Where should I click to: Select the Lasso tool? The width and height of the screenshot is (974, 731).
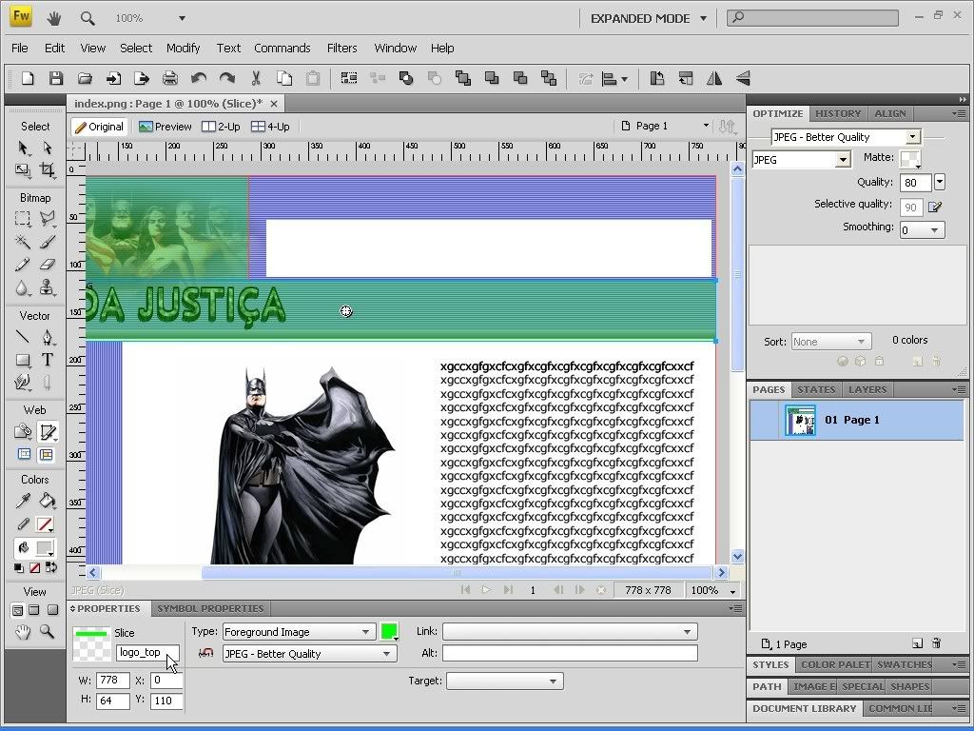pyautogui.click(x=48, y=218)
